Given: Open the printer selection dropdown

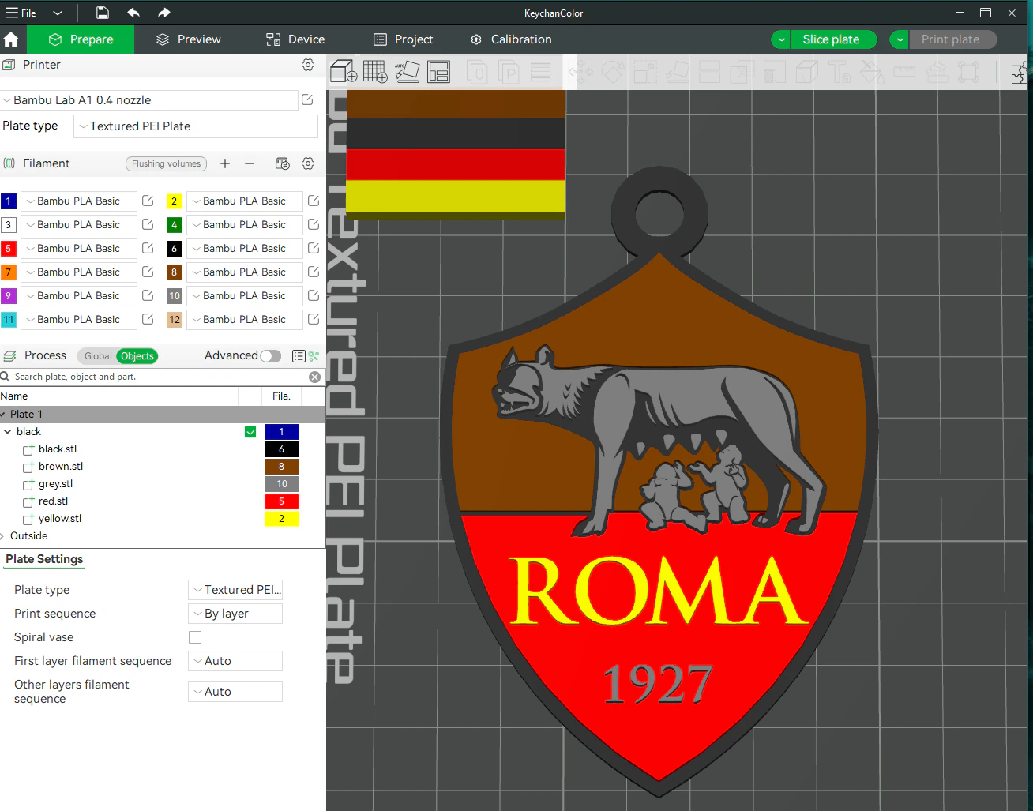Looking at the screenshot, I should click(149, 100).
